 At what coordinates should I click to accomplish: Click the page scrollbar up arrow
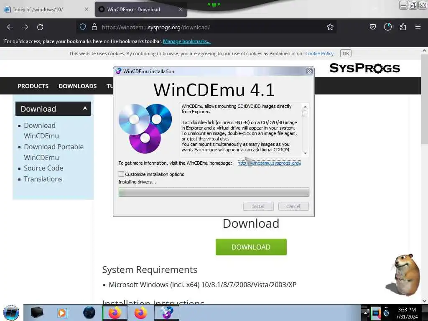424,51
